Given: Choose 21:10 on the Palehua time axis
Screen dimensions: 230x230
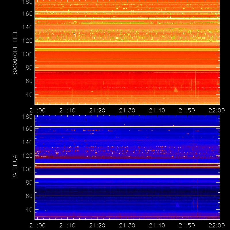Looking at the screenshot, I should tap(67, 225).
